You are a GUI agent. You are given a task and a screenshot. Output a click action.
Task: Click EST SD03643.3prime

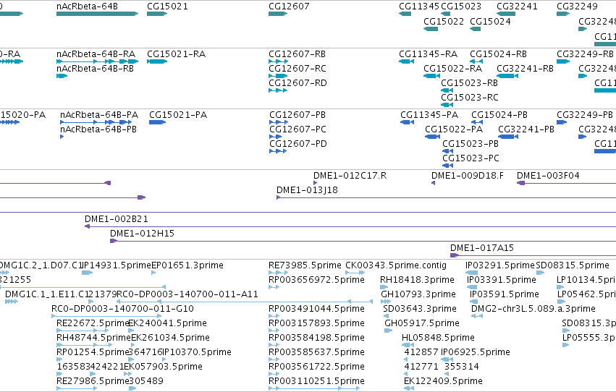point(386,316)
